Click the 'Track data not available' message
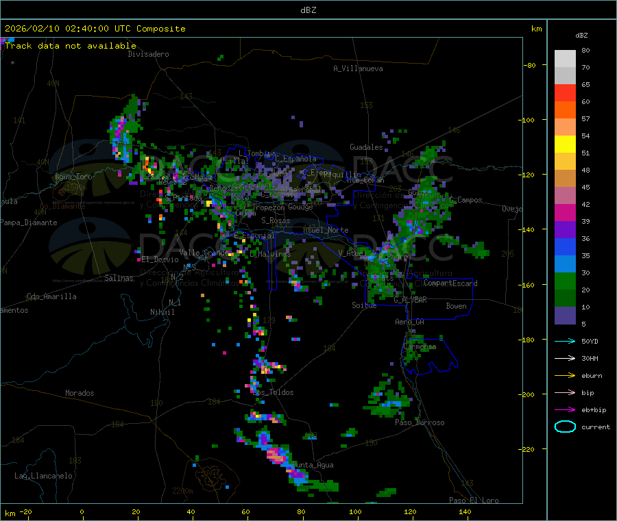 click(x=71, y=46)
